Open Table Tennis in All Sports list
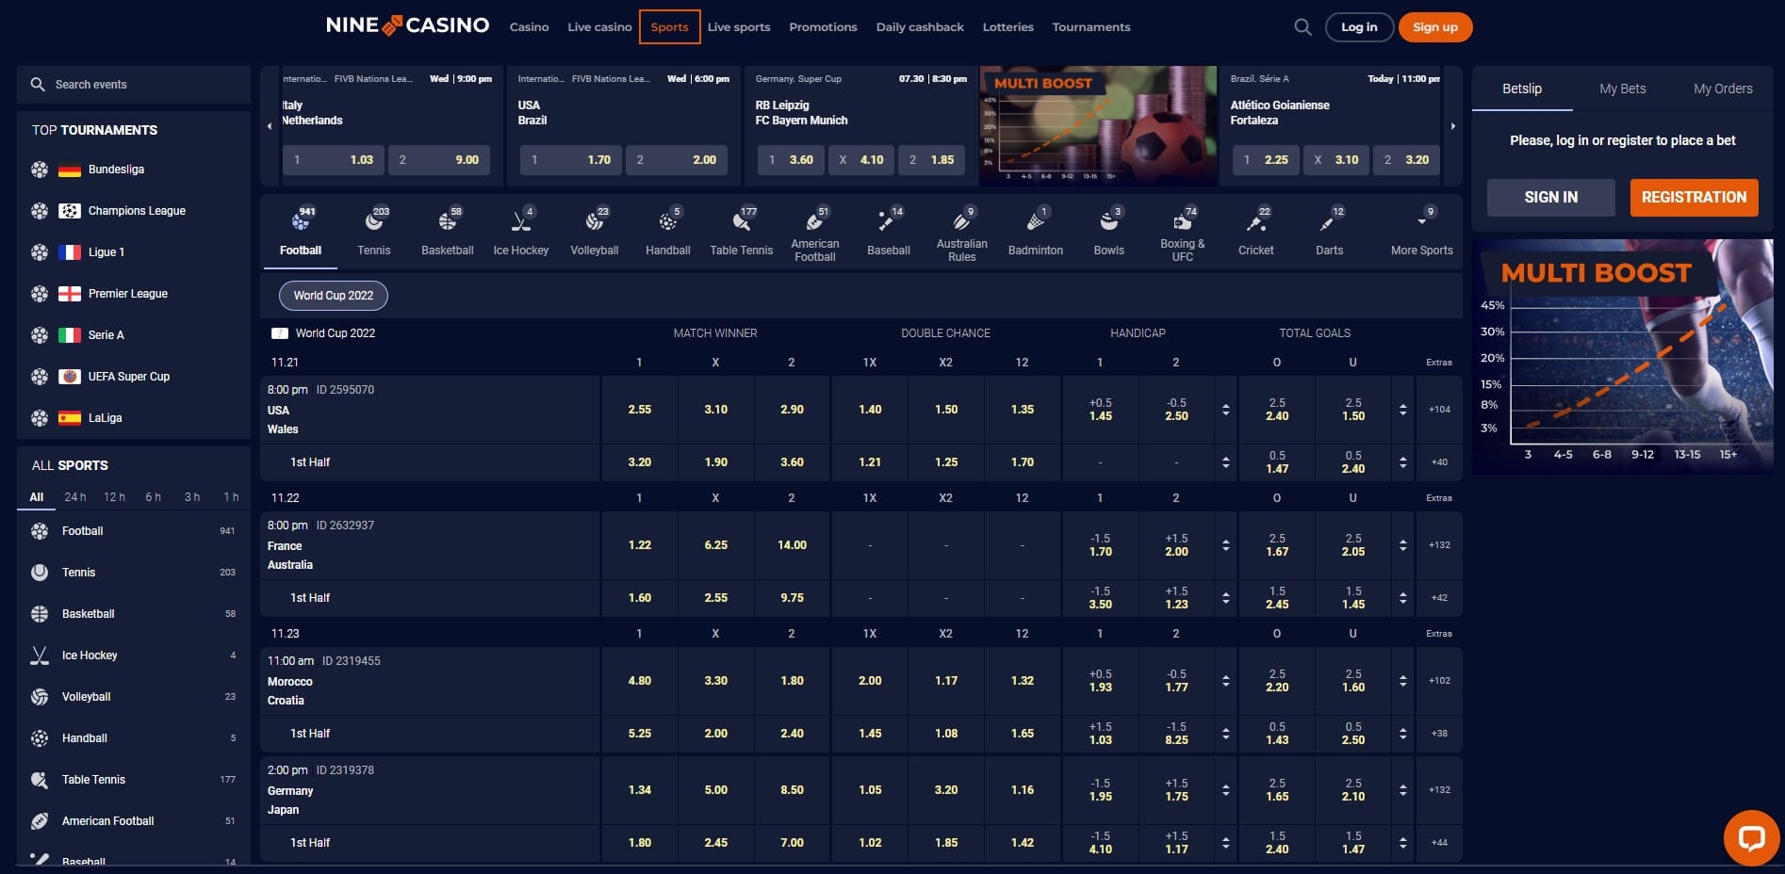Image resolution: width=1785 pixels, height=874 pixels. pyautogui.click(x=134, y=780)
